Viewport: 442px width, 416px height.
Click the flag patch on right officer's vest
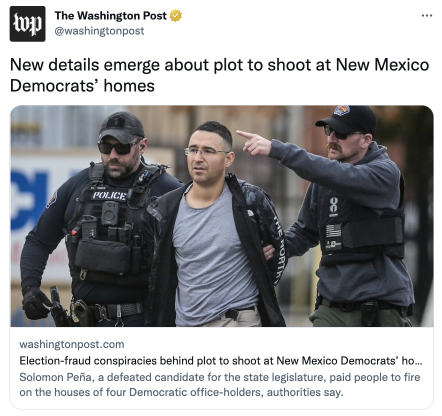click(333, 230)
